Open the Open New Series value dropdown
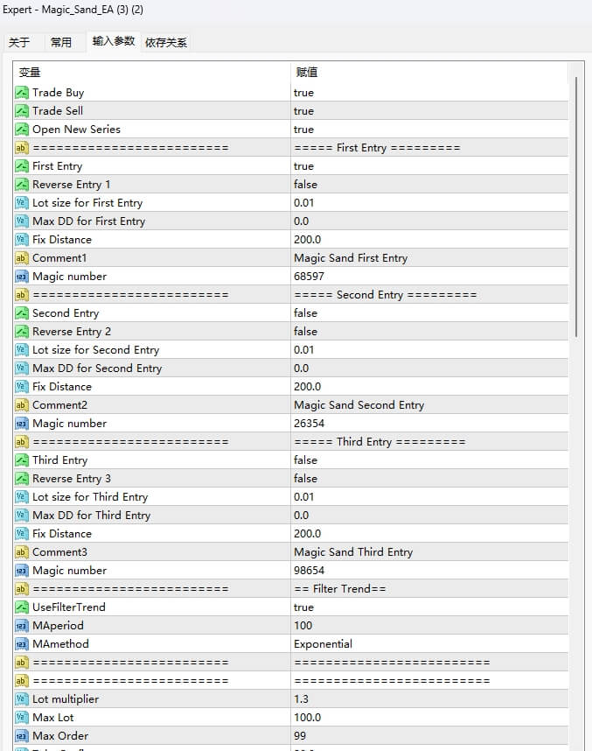592x751 pixels. (x=303, y=130)
